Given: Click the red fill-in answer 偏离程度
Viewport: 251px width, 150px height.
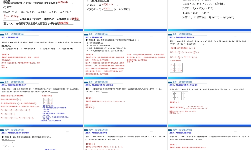Looking at the screenshot, I should (x=64, y=23).
